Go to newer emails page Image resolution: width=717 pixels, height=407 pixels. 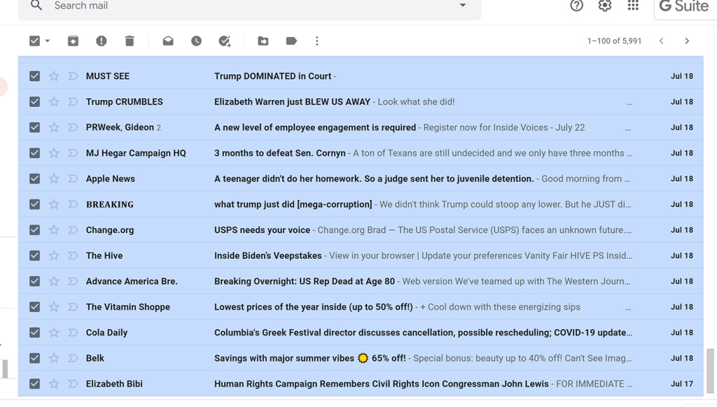tap(661, 41)
